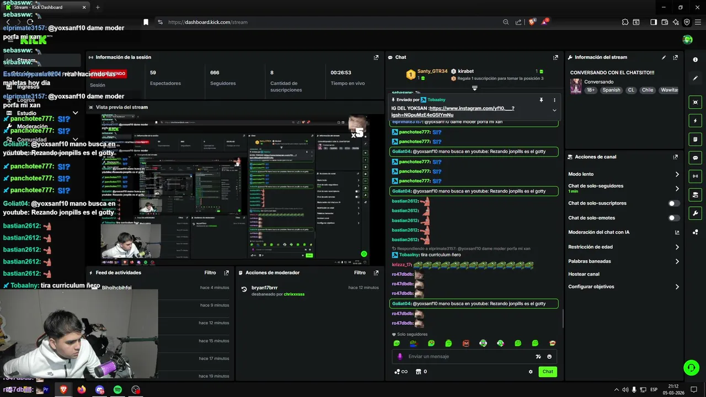
Task: Open Comunidad in left sidebar
Action: click(32, 140)
